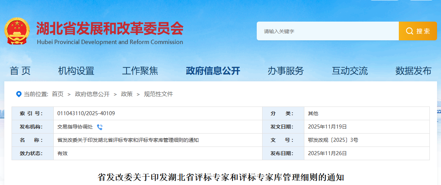Open the 机构设置 navigation menu
This screenshot has width=441, height=185.
[76, 71]
